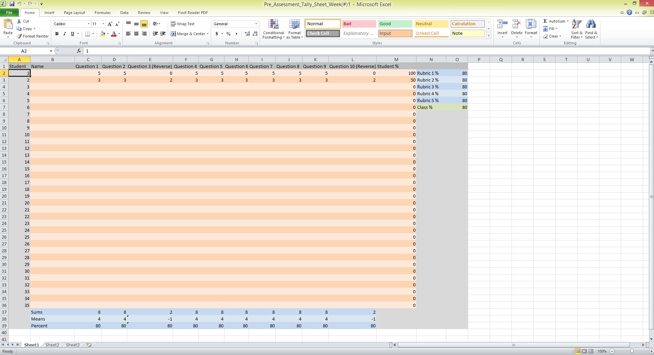Expand the number format General dropdown
654x355 pixels.
tap(256, 24)
